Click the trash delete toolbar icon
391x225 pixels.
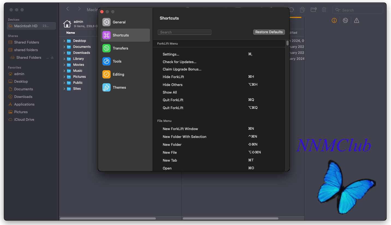324,10
